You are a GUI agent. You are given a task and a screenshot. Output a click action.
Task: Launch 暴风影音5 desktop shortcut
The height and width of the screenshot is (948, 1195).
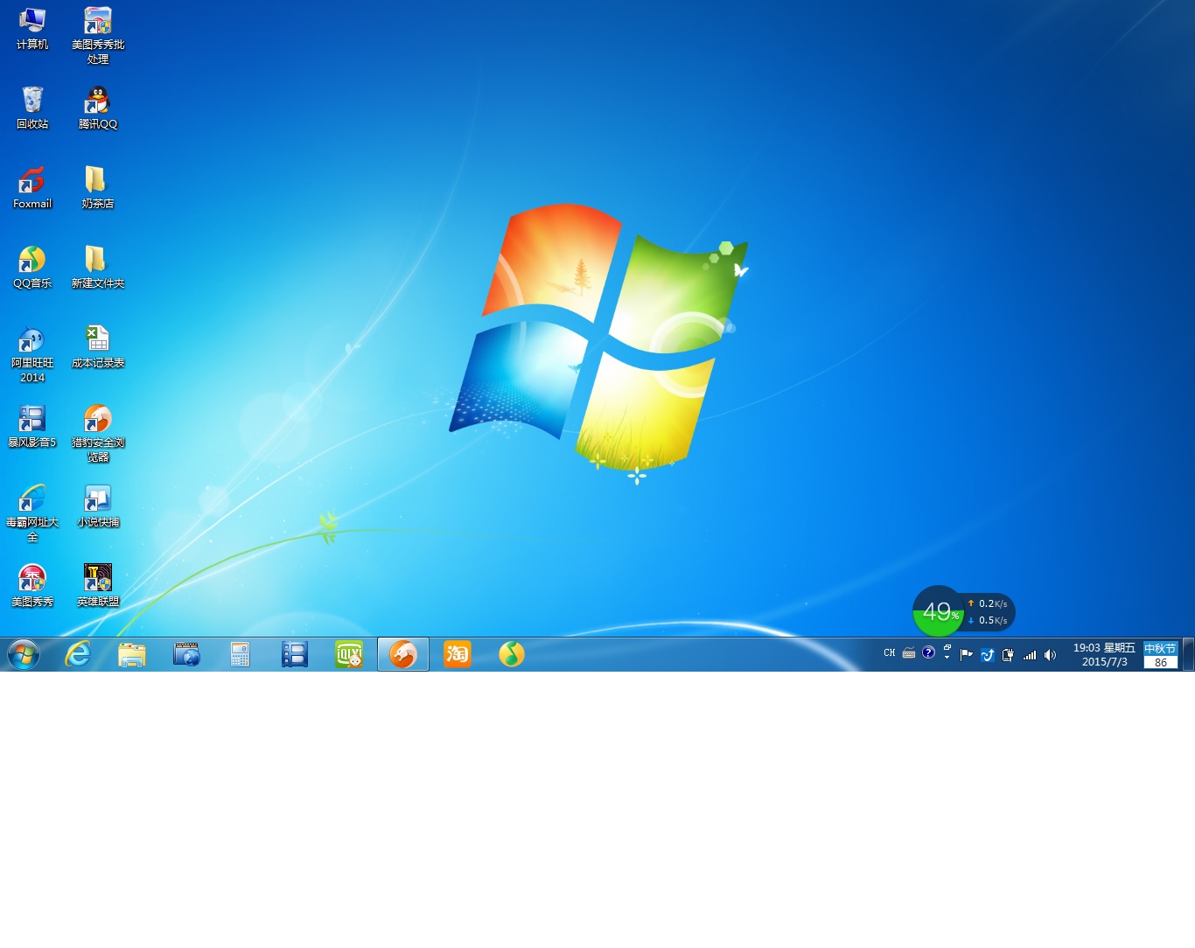click(32, 426)
